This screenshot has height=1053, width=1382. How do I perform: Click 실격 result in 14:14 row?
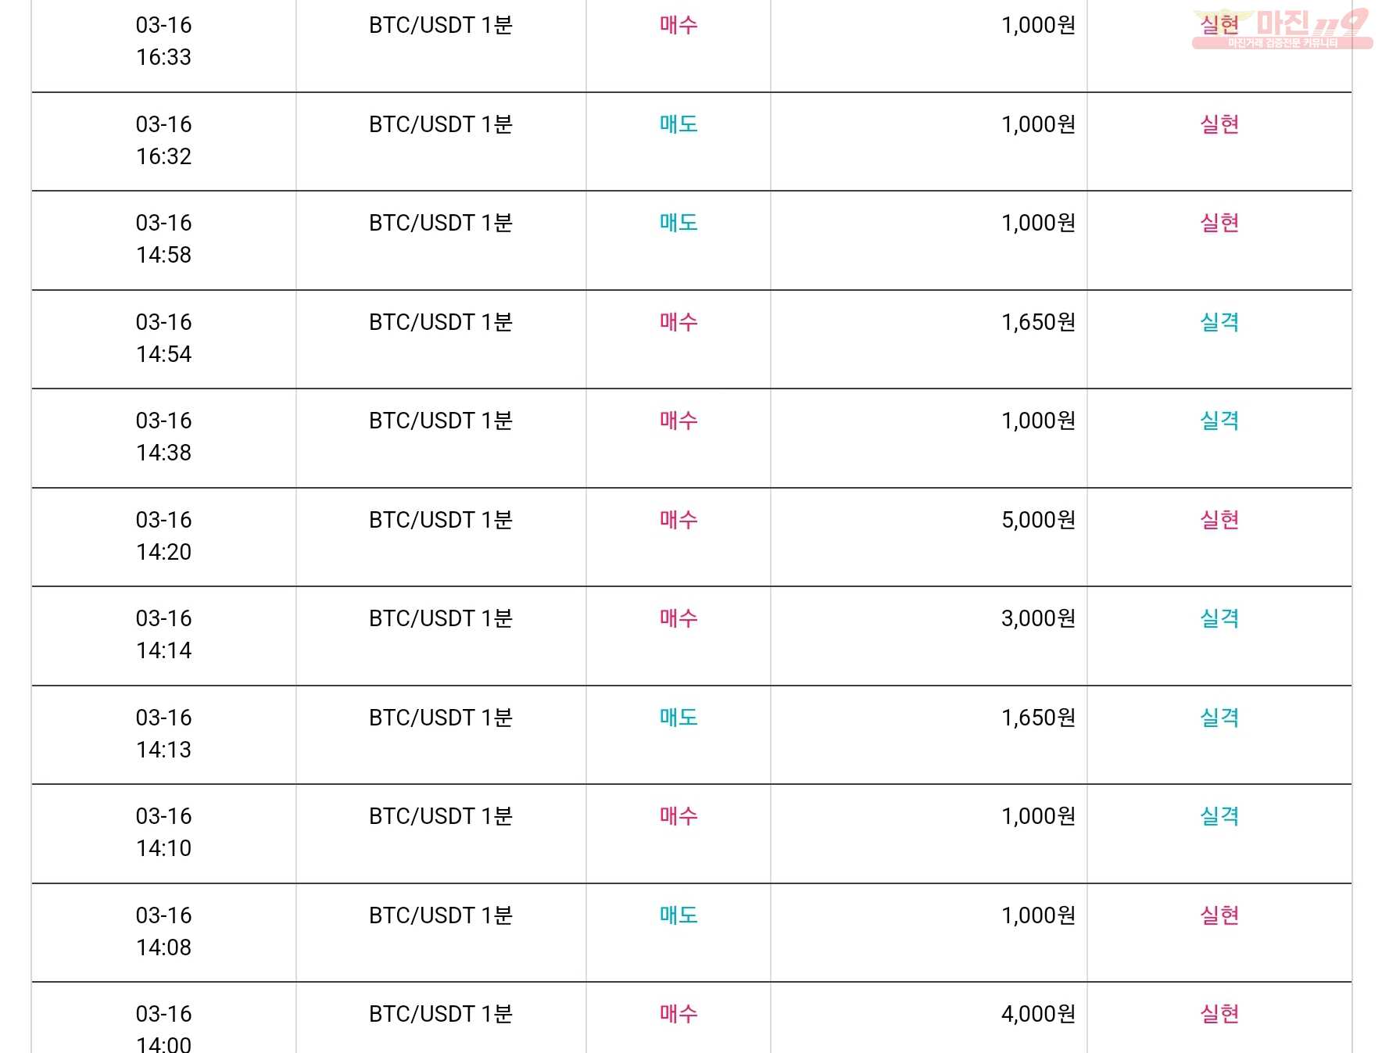point(1219,618)
